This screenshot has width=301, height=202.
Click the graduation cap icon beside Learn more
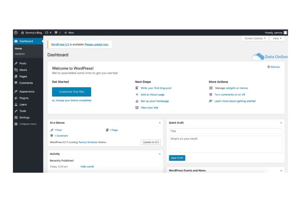tap(210, 101)
